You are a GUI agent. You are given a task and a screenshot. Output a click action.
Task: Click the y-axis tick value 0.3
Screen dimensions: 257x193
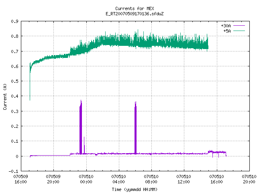(14, 111)
